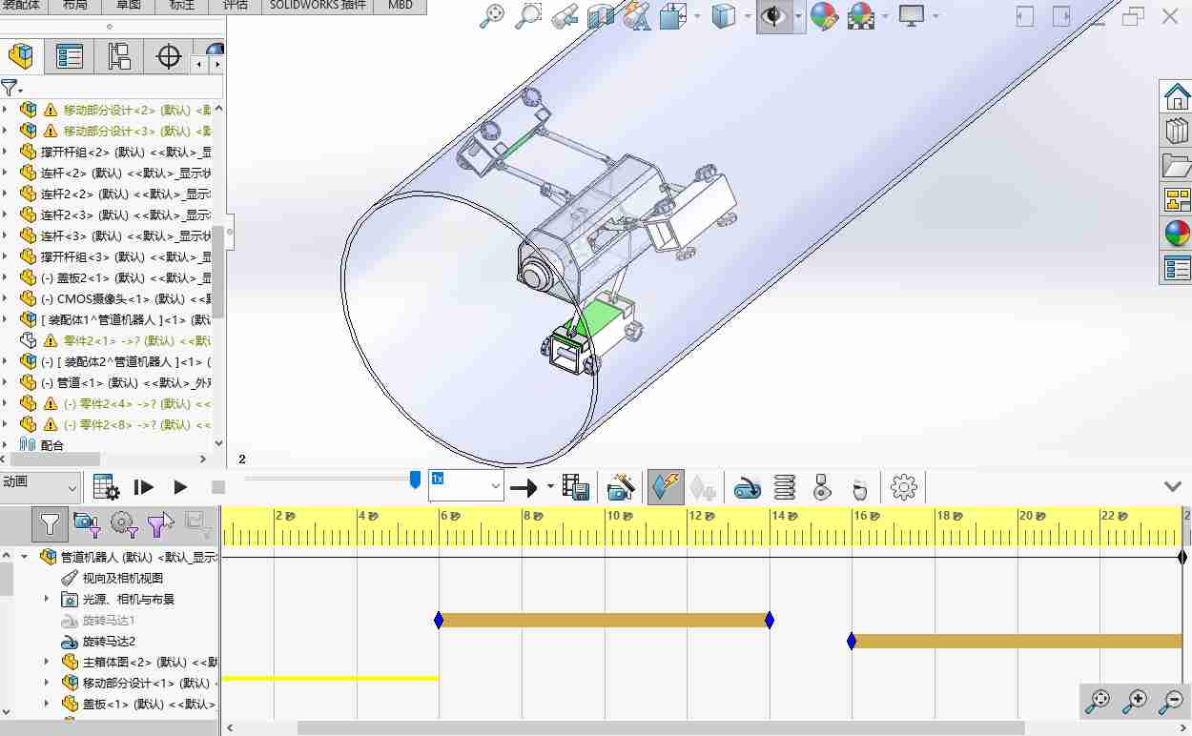
Task: Open the Apply Scene dropdown arrow
Action: click(885, 16)
